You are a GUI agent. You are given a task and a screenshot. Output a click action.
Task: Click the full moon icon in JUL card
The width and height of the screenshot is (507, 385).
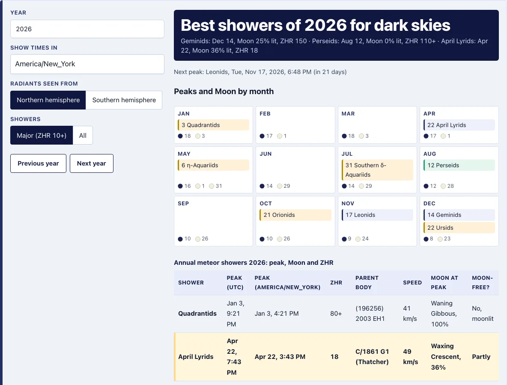tap(361, 186)
